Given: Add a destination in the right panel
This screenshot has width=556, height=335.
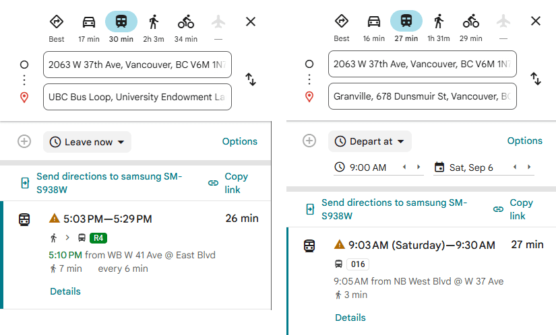Looking at the screenshot, I should point(309,141).
